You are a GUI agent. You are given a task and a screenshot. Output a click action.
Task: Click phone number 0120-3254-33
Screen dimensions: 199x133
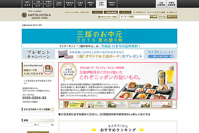click(34, 98)
